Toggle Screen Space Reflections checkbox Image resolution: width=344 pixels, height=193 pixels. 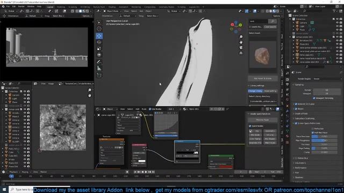296,123
